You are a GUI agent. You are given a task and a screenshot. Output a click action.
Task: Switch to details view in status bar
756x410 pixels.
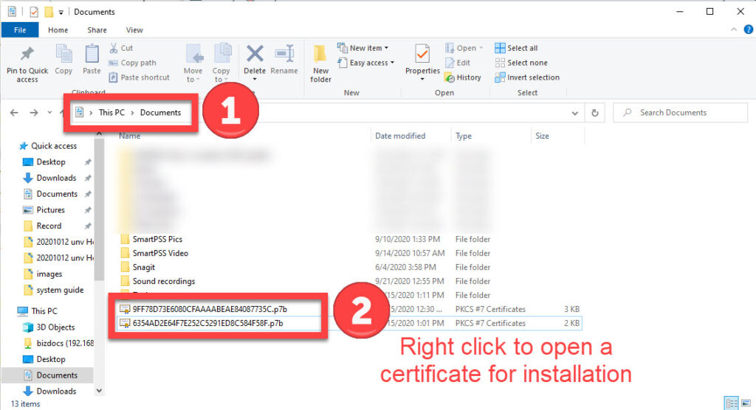(730, 403)
